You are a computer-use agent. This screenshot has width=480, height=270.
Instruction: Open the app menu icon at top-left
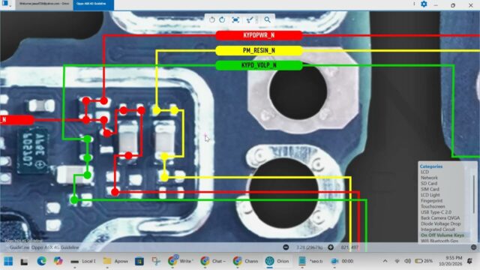click(5, 4)
